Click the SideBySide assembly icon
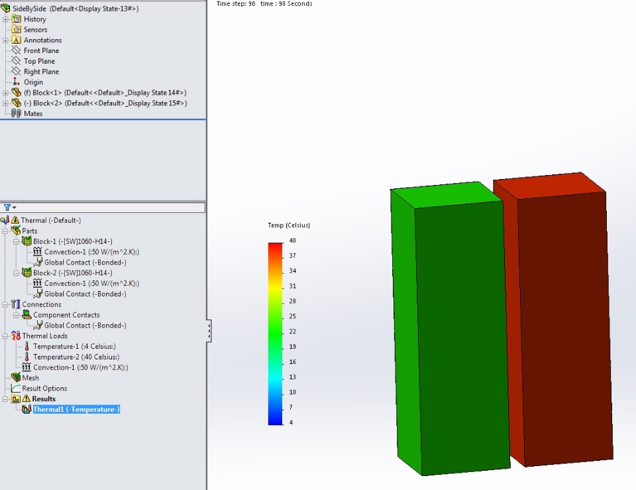 (x=5, y=8)
